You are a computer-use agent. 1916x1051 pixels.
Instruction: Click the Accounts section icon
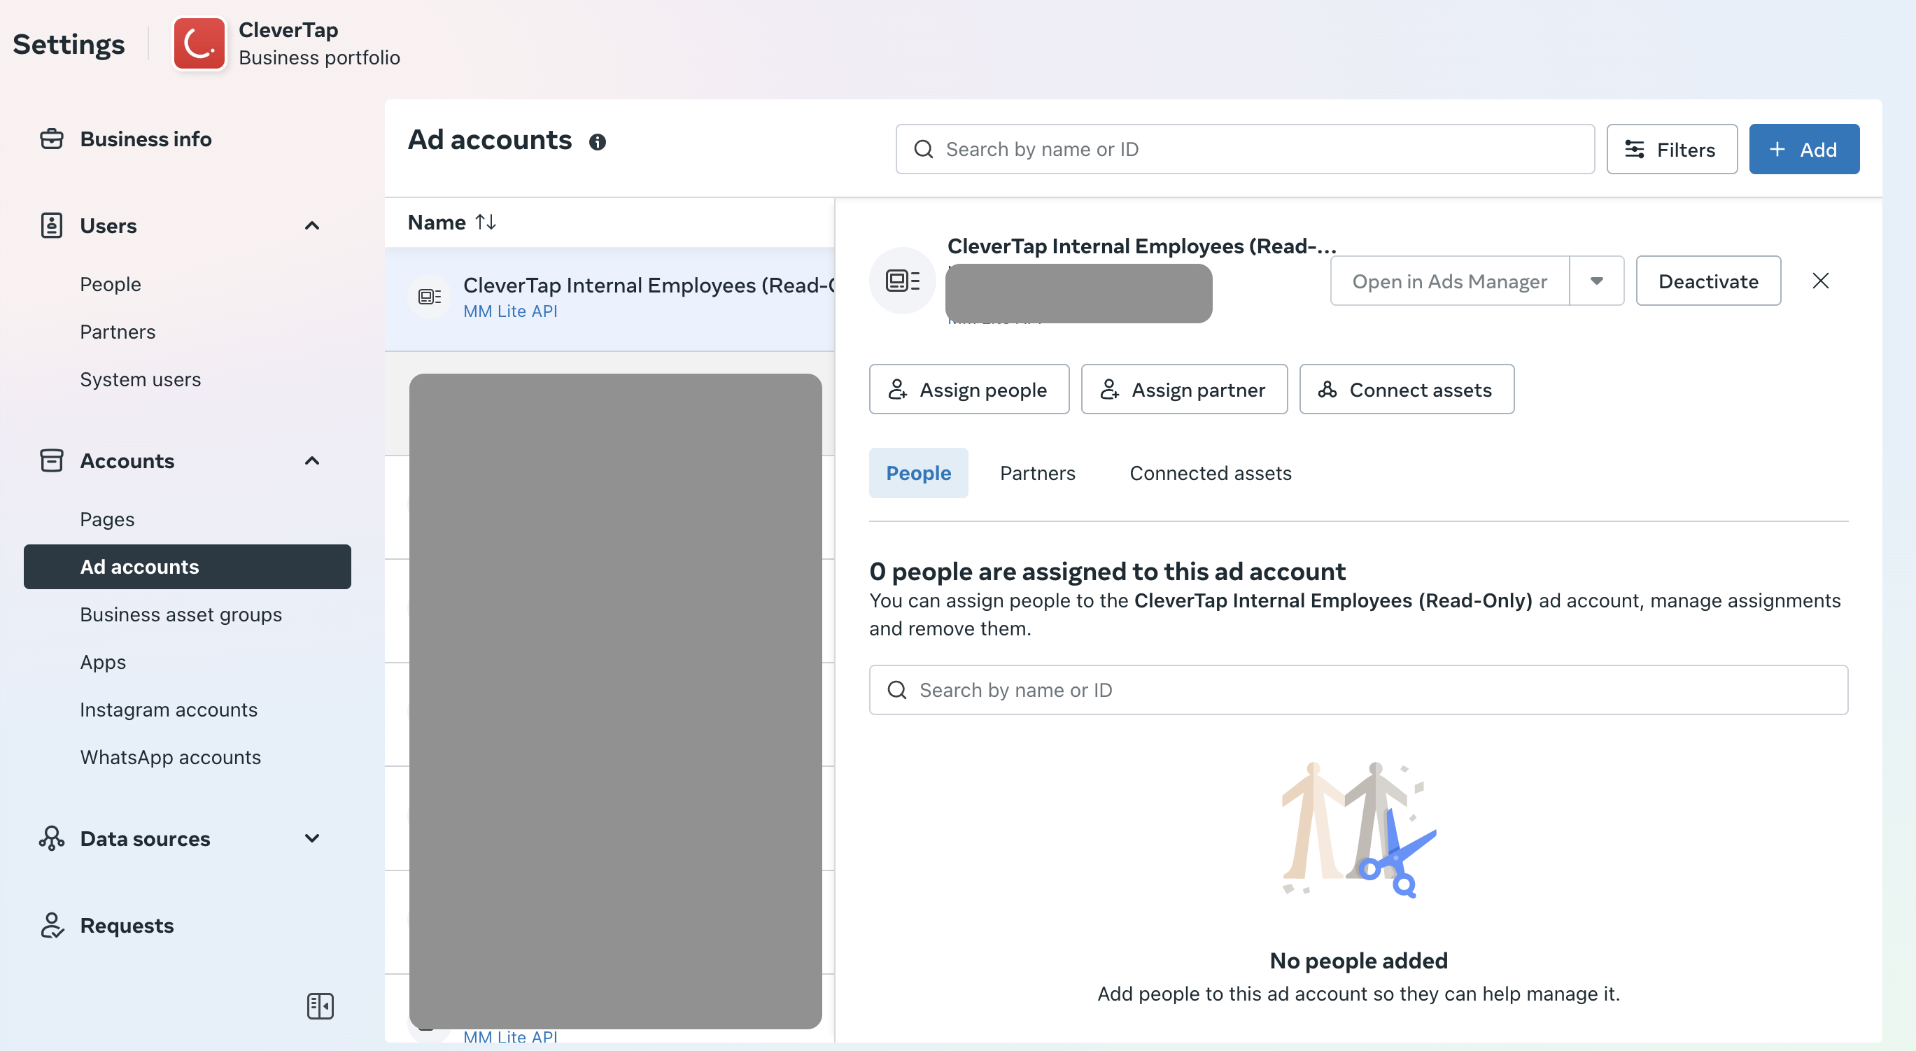[x=51, y=461]
